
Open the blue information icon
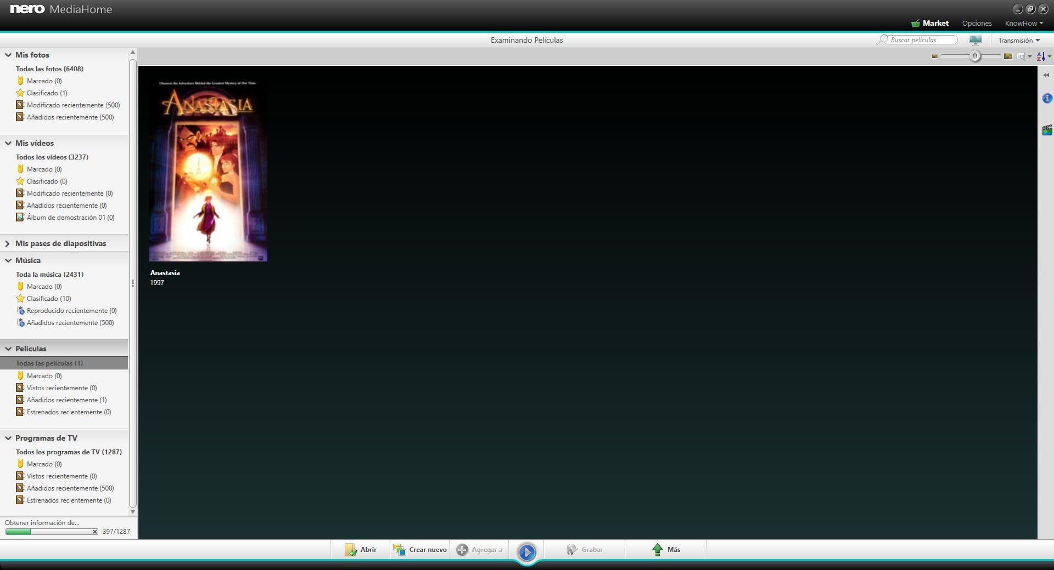click(x=1047, y=98)
